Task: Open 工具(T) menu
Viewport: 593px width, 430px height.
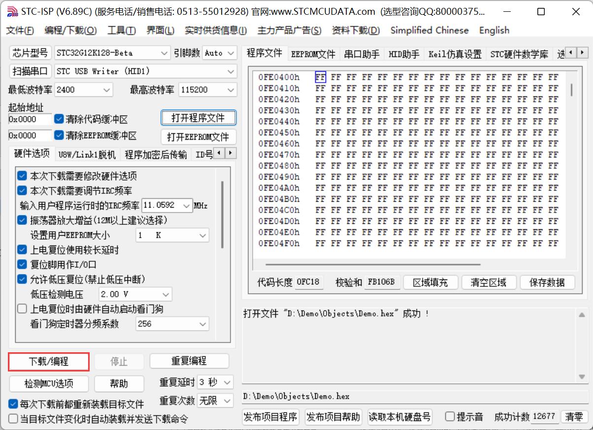Action: 121,31
